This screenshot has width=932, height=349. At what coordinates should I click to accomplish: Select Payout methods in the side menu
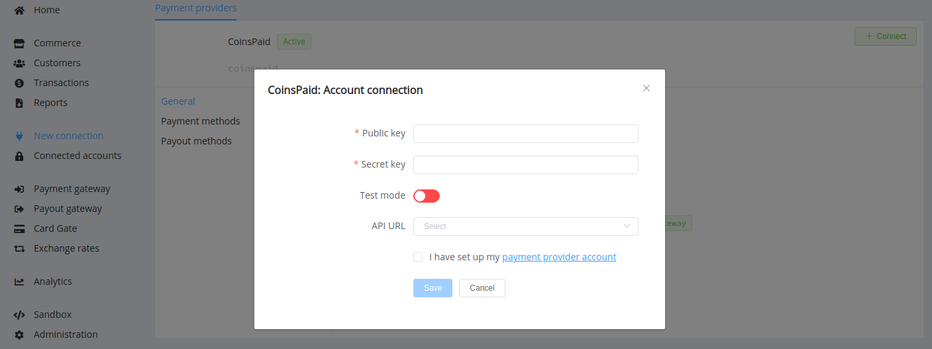coord(197,141)
